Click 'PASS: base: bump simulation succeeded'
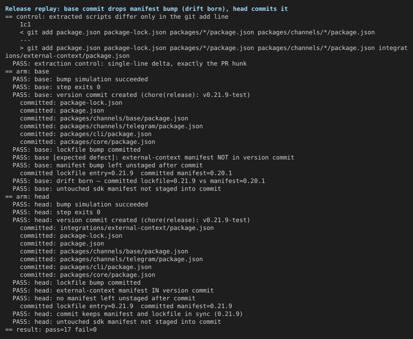Viewport: 413px width, 339px height. pyautogui.click(x=80, y=79)
